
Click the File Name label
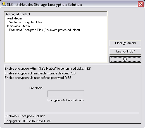[36, 88]
